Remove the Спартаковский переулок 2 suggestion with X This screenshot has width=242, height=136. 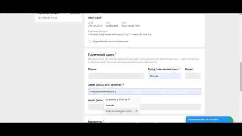[x=137, y=111]
